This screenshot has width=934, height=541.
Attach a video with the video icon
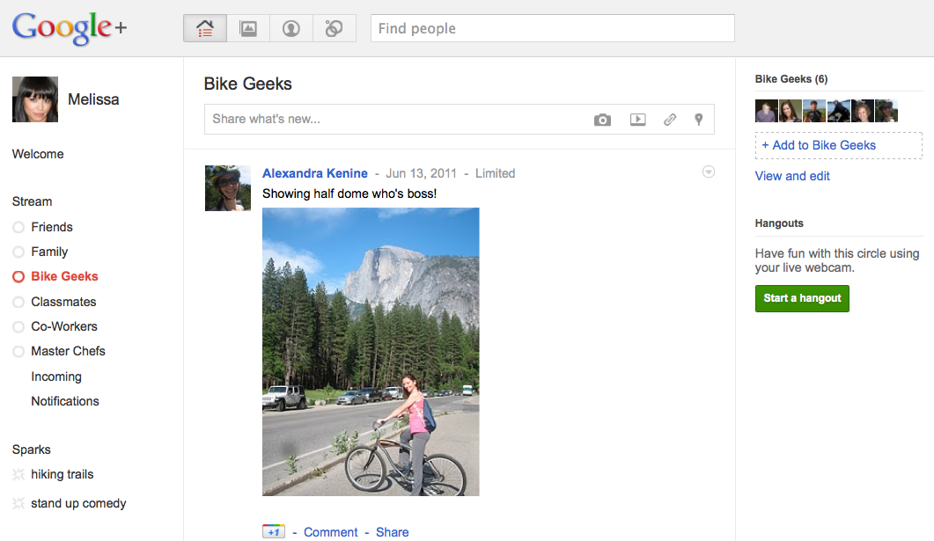(637, 119)
